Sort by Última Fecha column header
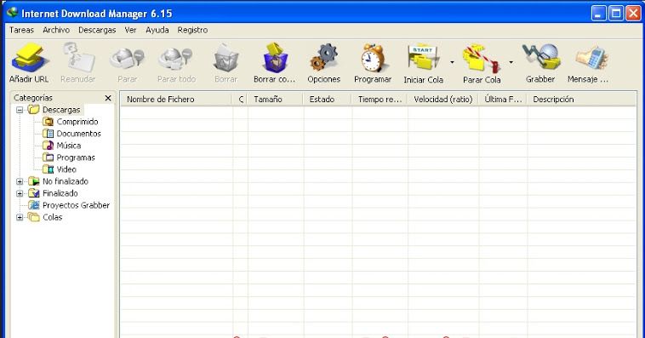The image size is (645, 338). pyautogui.click(x=503, y=100)
